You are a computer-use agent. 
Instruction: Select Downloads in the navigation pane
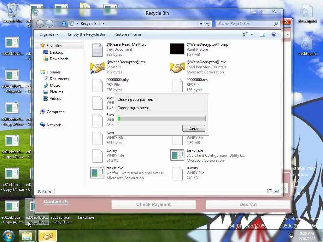(59, 59)
